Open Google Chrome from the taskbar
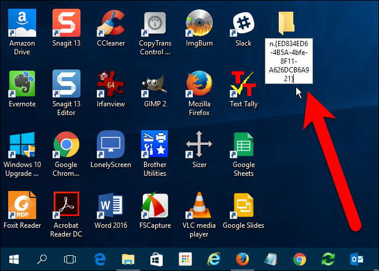This screenshot has height=271, width=379. pos(300,259)
